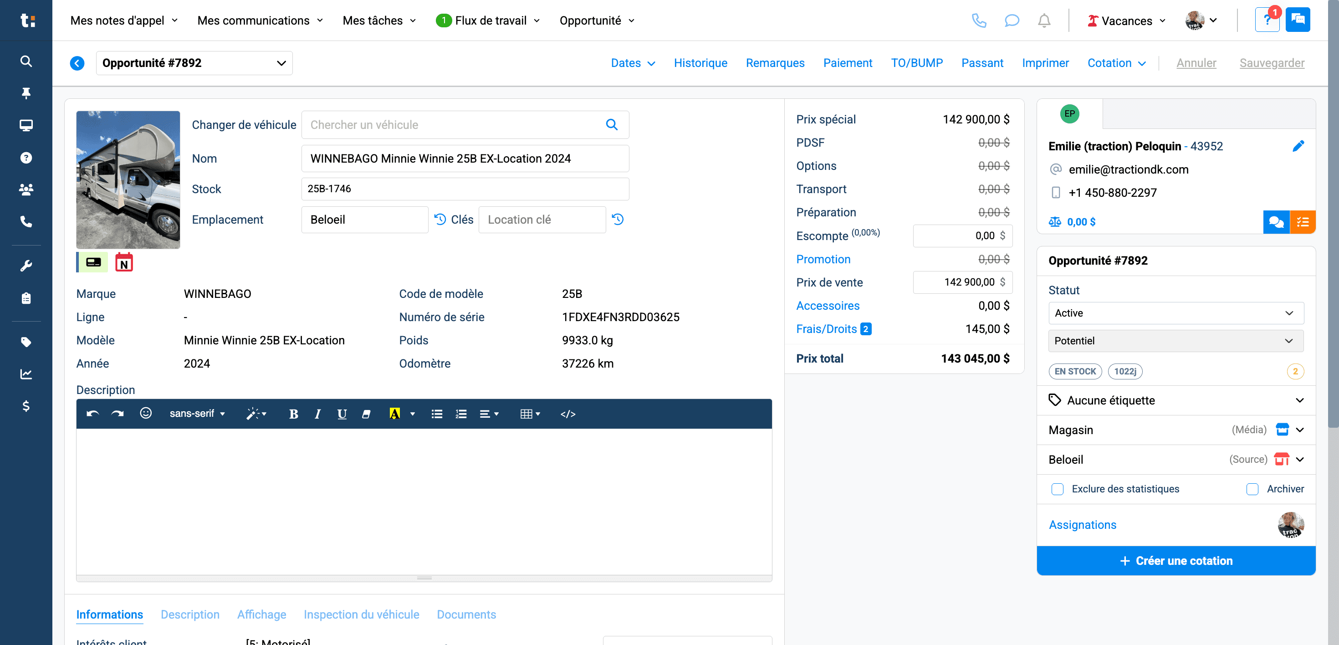Open the orange client task list button
The height and width of the screenshot is (645, 1339).
pyautogui.click(x=1303, y=222)
